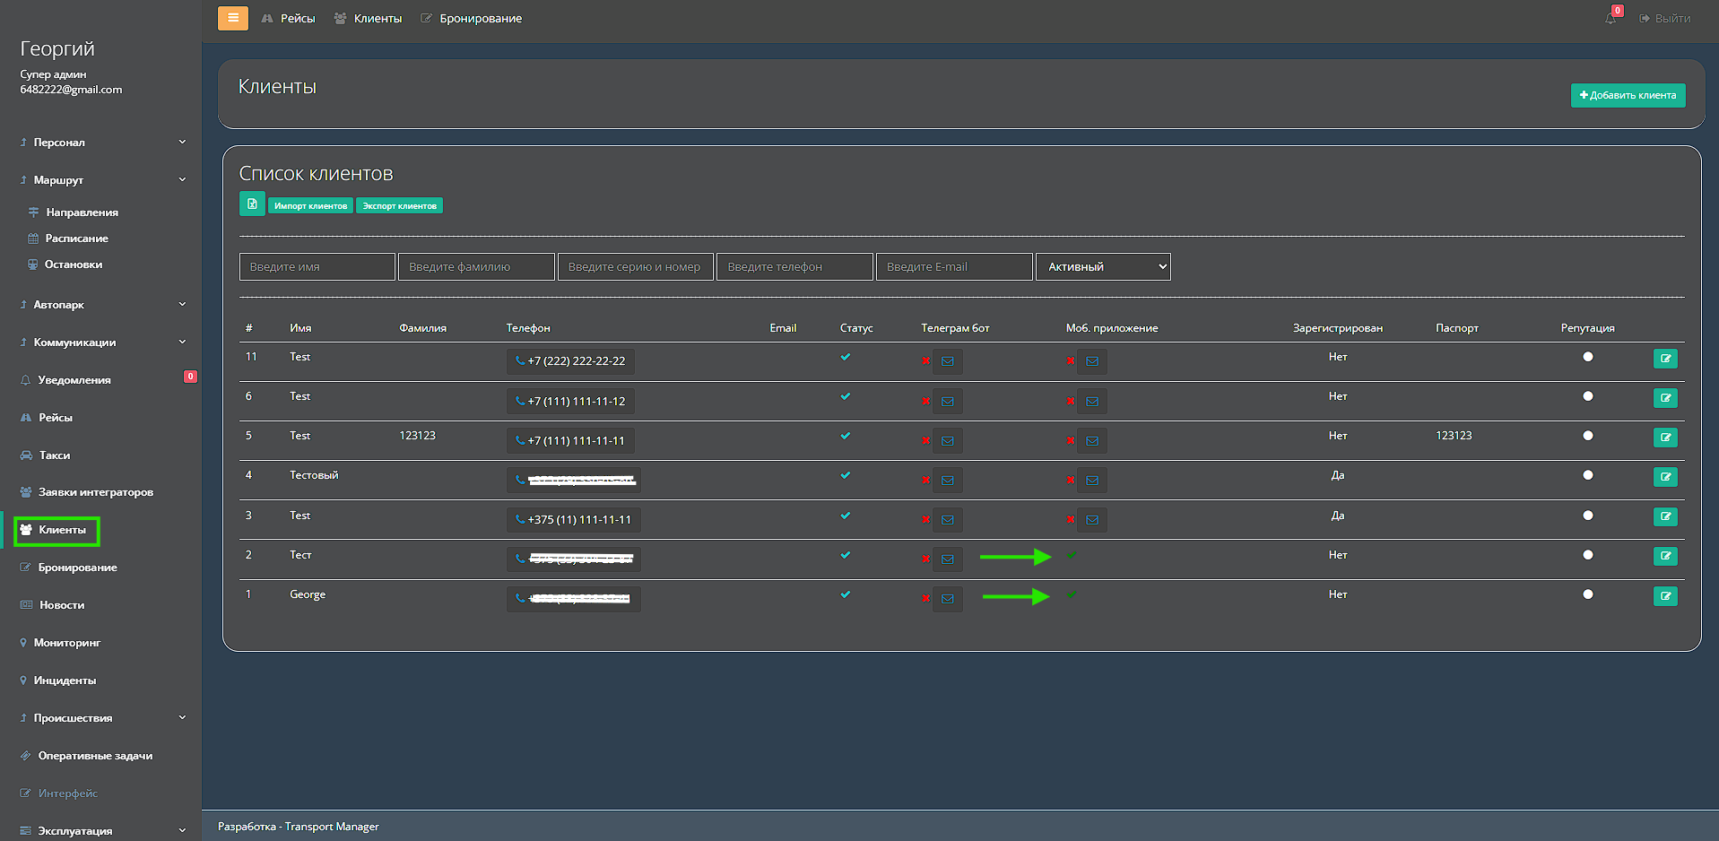The width and height of the screenshot is (1719, 841).
Task: Click the Экспорт клиентов button
Action: tap(399, 206)
